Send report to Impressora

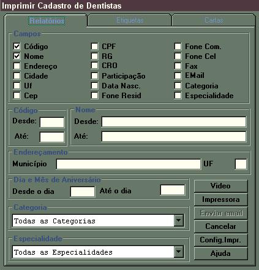point(220,199)
